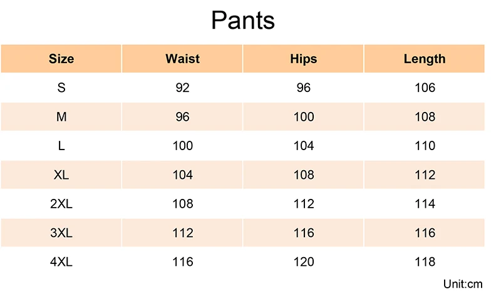Click the Unit:cm label
The width and height of the screenshot is (501, 294).
463,283
